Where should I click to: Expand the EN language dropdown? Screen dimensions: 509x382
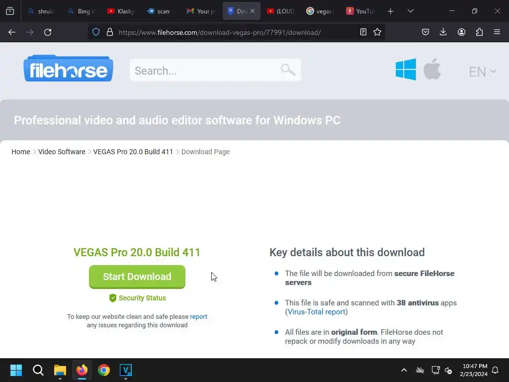(482, 72)
